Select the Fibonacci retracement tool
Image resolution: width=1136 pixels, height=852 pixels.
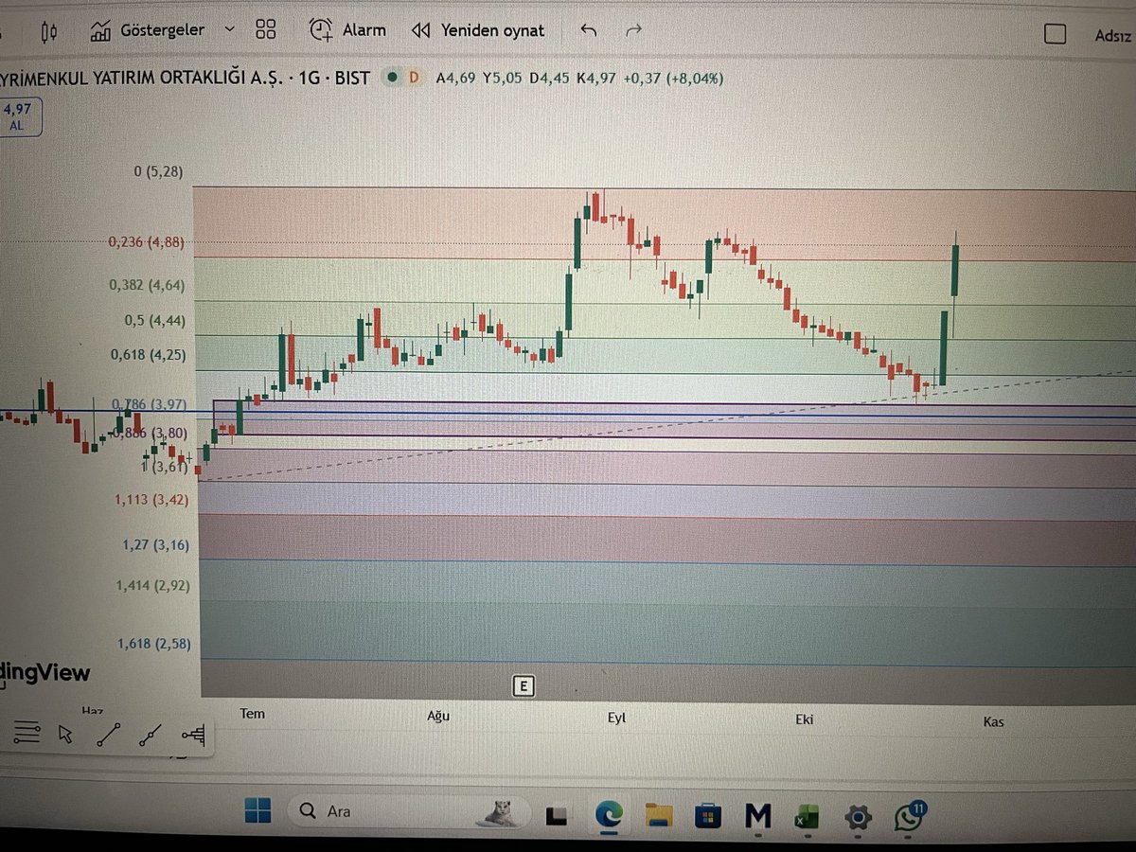tap(193, 736)
